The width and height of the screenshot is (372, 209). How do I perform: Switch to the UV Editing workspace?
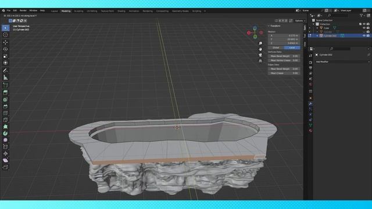coord(92,11)
